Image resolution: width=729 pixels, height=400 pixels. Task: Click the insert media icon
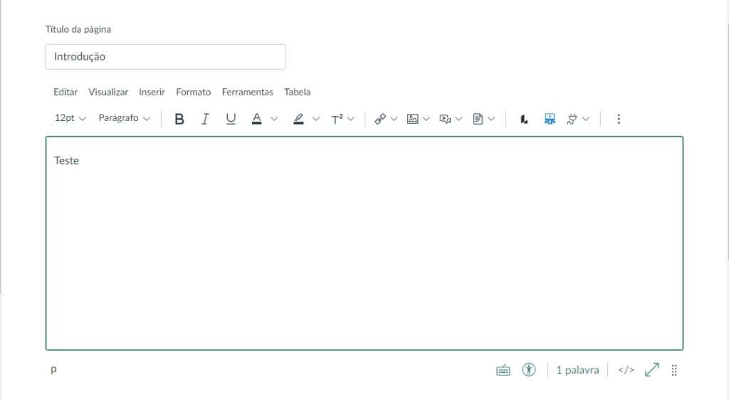pos(446,119)
